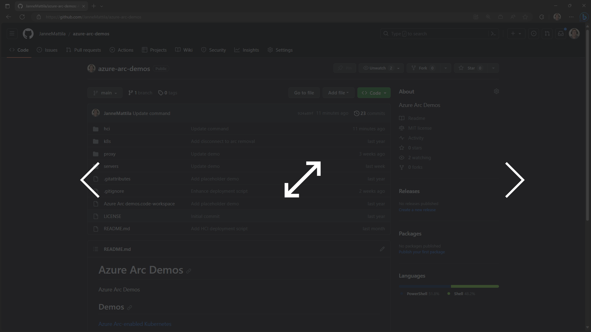Open the Create a new release link

417,210
